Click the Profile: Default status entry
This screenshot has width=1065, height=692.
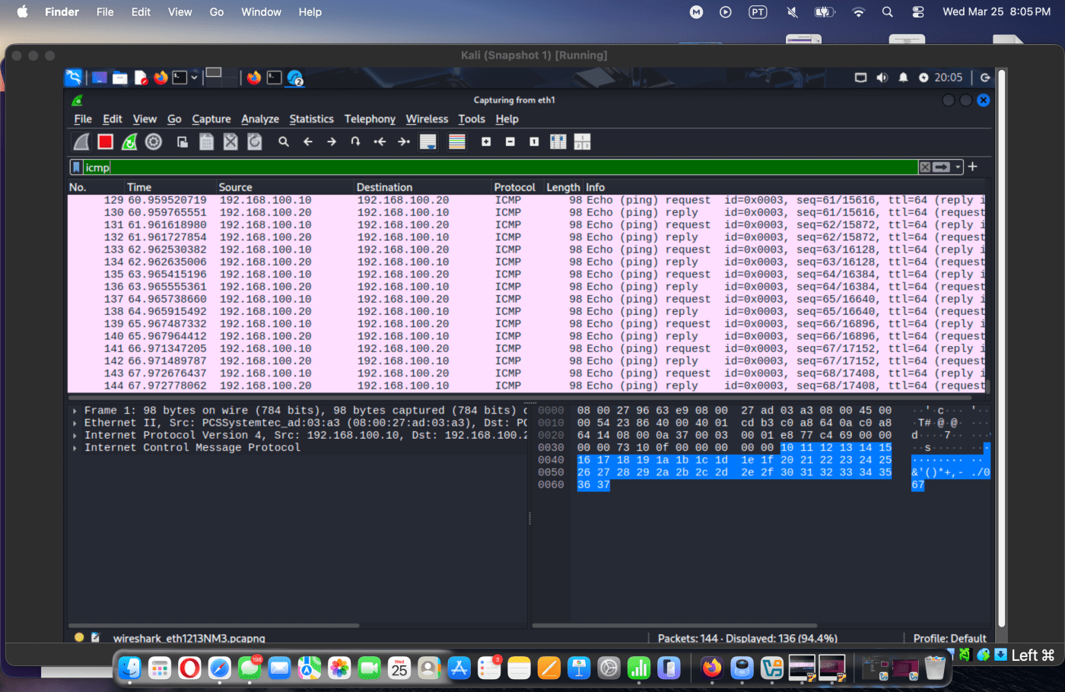[949, 639]
